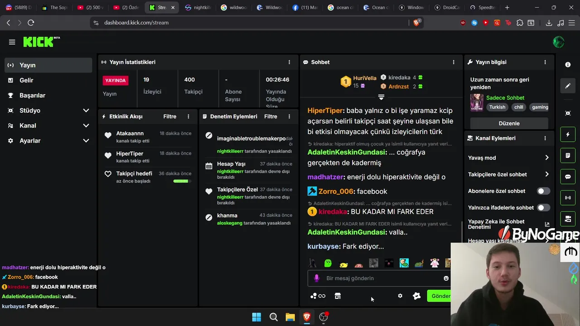Click the pencil edit icon in right sidebar
The image size is (580, 326).
pos(568,86)
